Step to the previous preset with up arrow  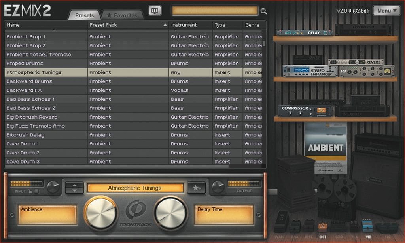[x=74, y=185]
